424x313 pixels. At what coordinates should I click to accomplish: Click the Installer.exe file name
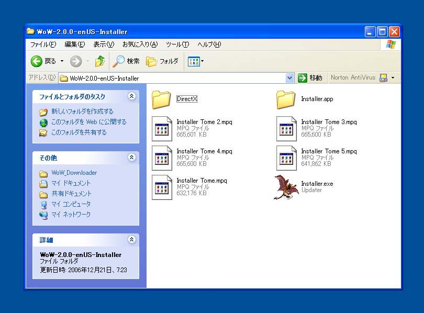[x=317, y=184]
